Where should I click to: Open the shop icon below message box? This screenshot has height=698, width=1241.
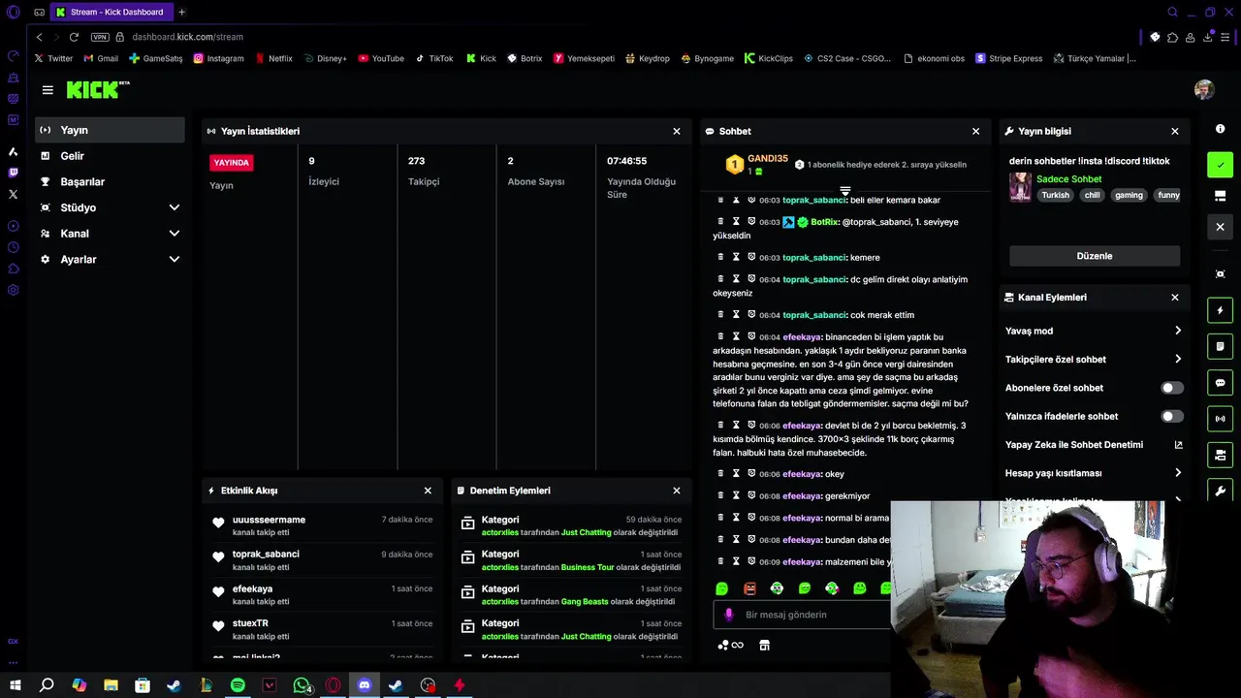(764, 646)
